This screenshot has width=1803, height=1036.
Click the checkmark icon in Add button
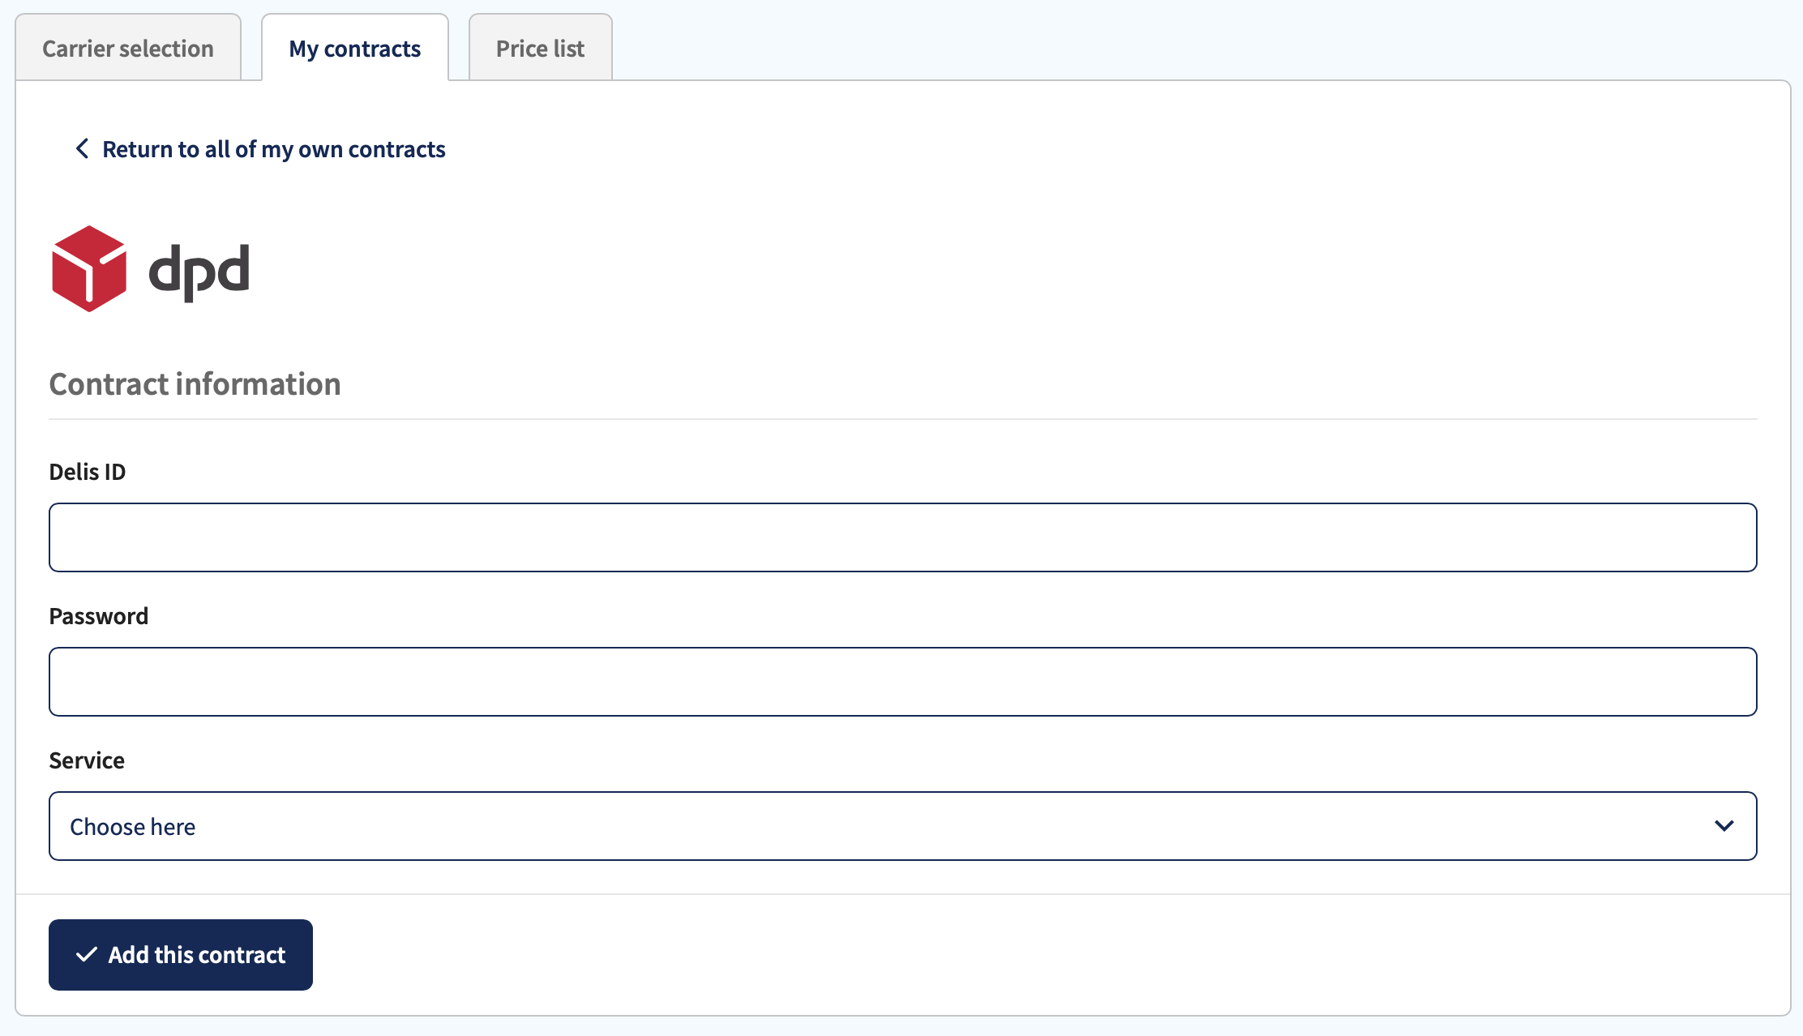87,955
